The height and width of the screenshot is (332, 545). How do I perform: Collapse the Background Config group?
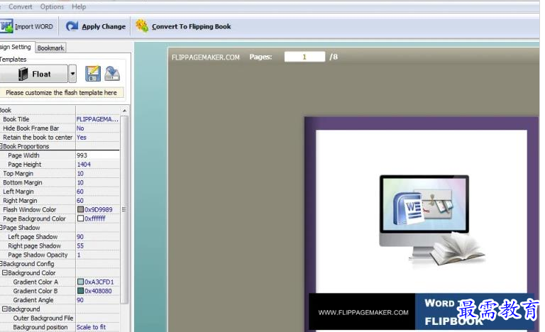tap(1, 264)
